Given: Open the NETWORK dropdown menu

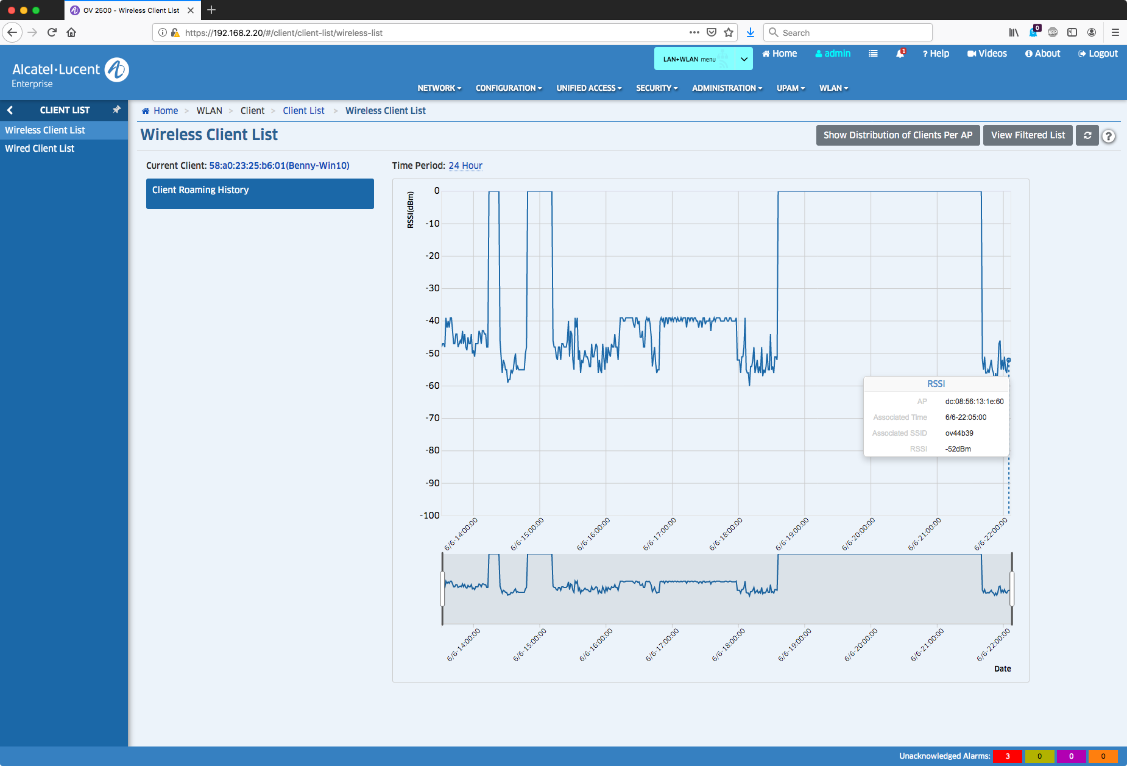Looking at the screenshot, I should tap(439, 88).
